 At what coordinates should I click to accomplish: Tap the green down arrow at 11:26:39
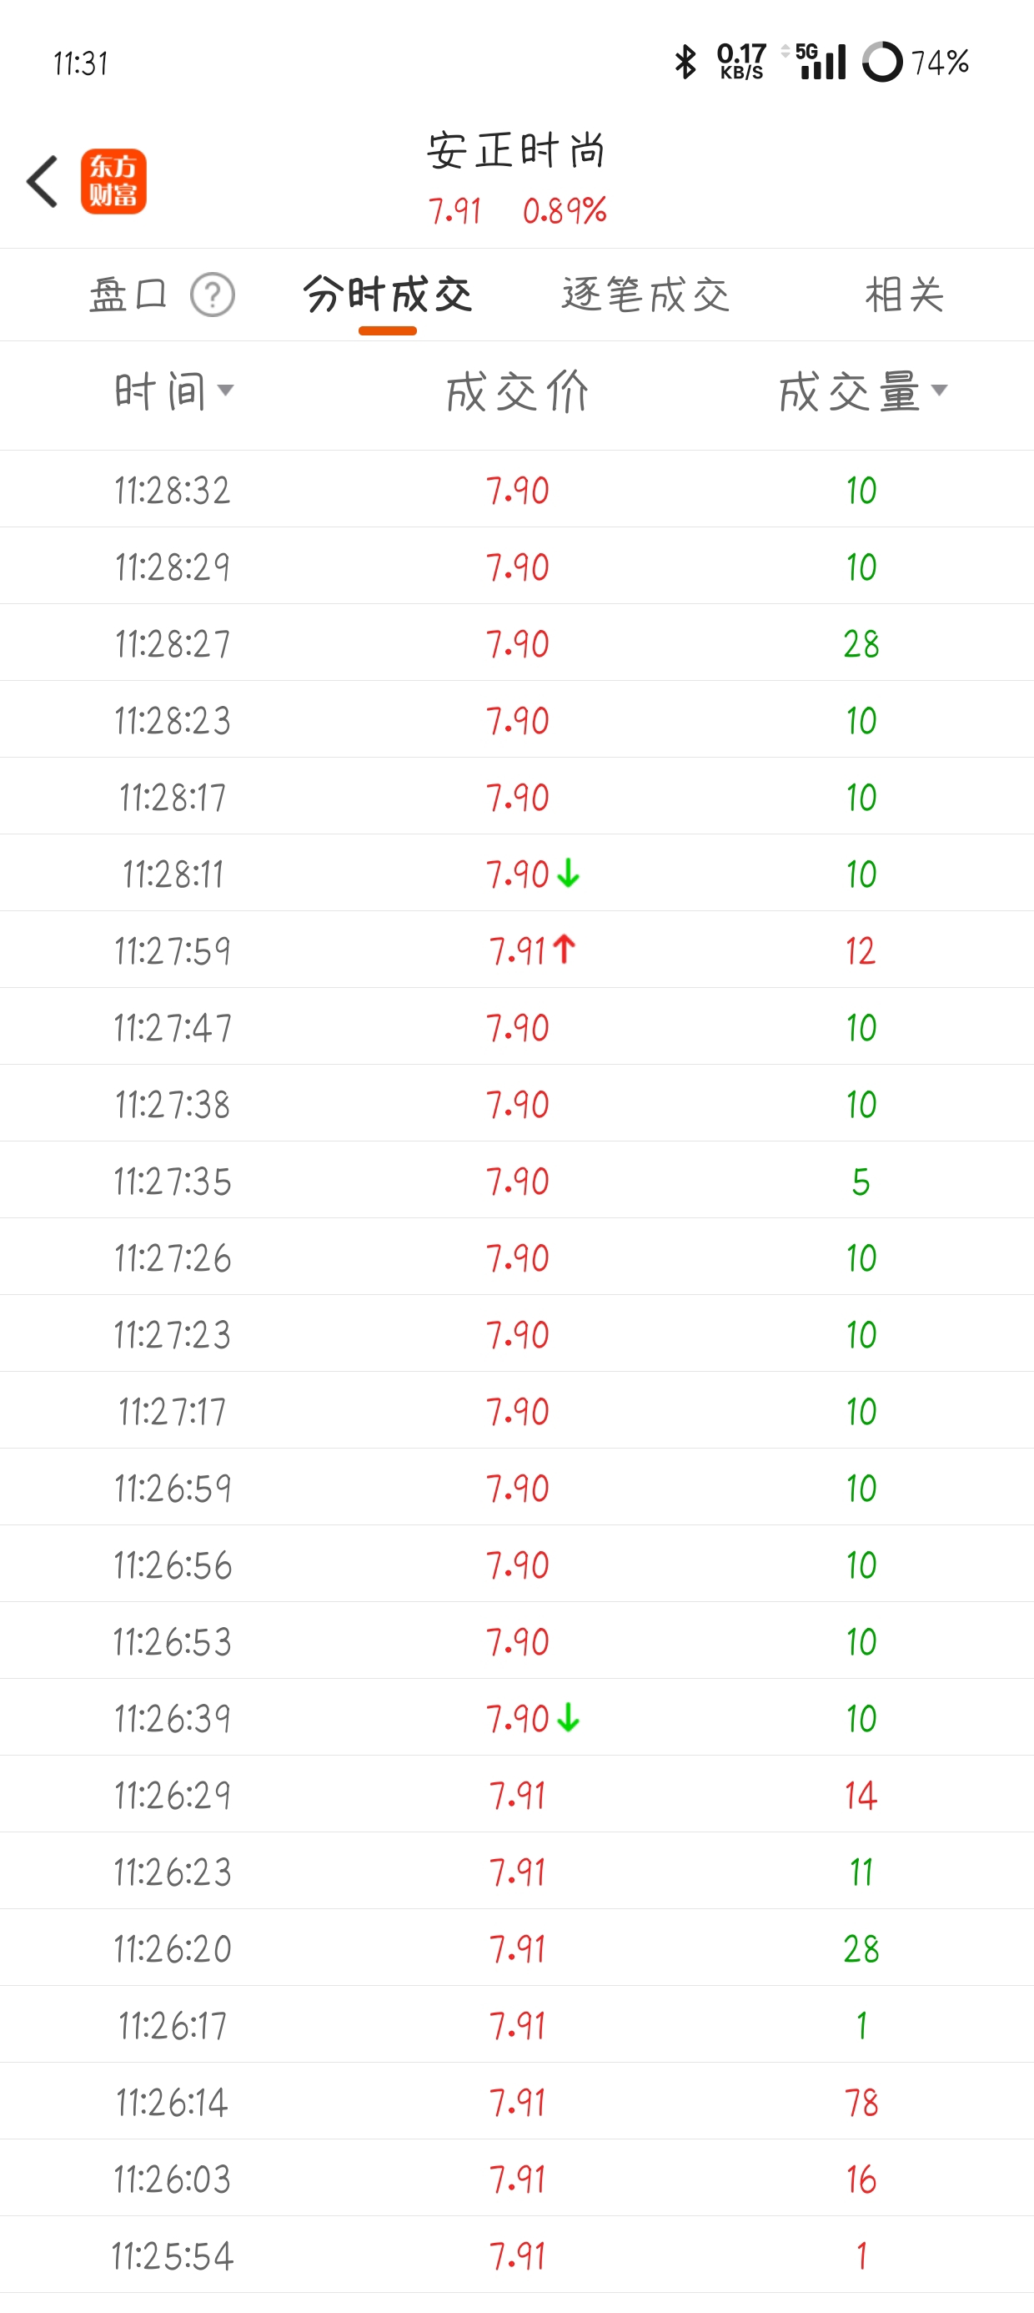(x=568, y=1718)
